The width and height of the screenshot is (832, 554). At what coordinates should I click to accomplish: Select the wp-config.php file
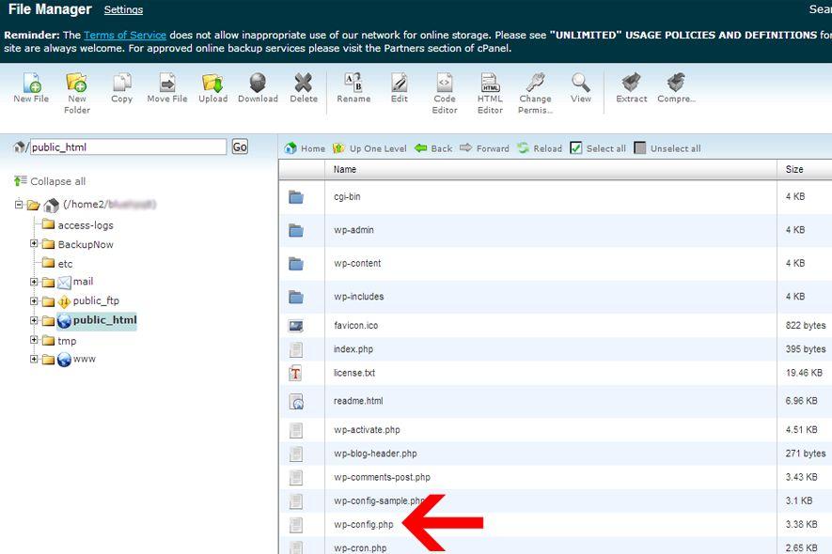click(x=363, y=525)
